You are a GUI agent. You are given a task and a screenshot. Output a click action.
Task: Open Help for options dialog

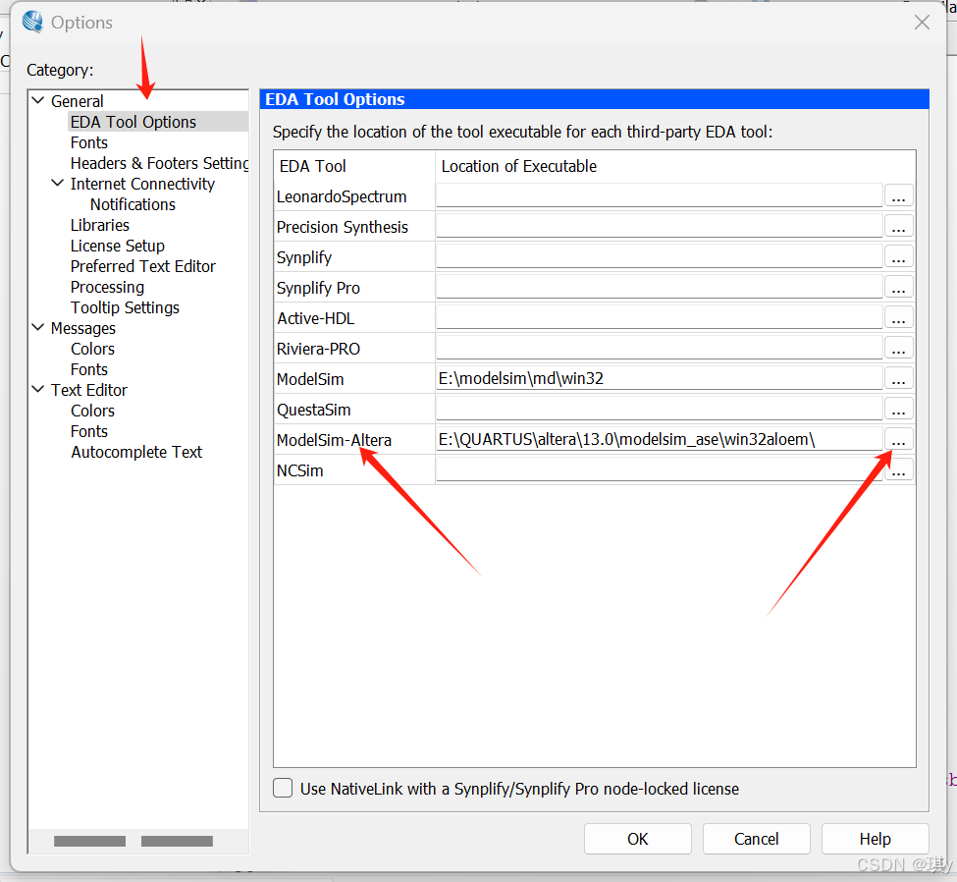tap(875, 839)
